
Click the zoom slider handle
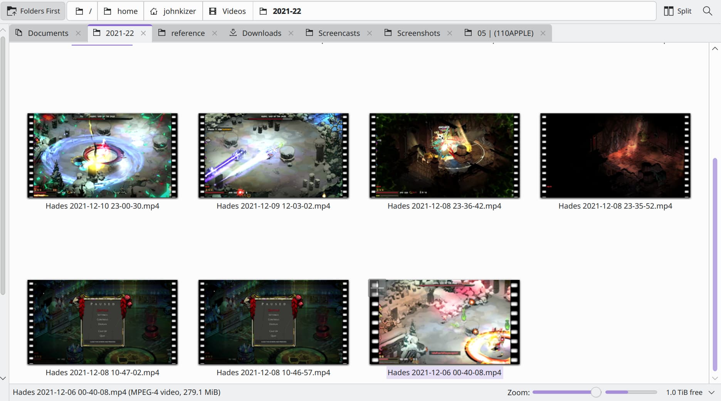596,392
